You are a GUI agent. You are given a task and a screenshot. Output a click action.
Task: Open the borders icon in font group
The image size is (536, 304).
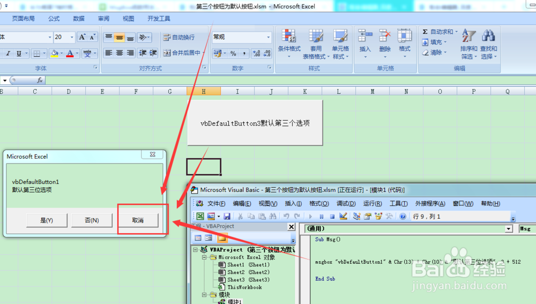[36, 53]
